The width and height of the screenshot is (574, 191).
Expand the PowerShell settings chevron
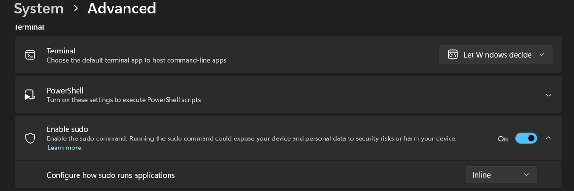pyautogui.click(x=549, y=95)
